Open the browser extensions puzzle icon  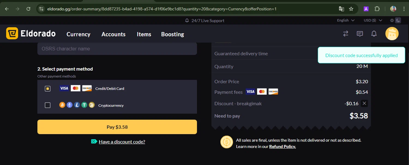tap(377, 9)
